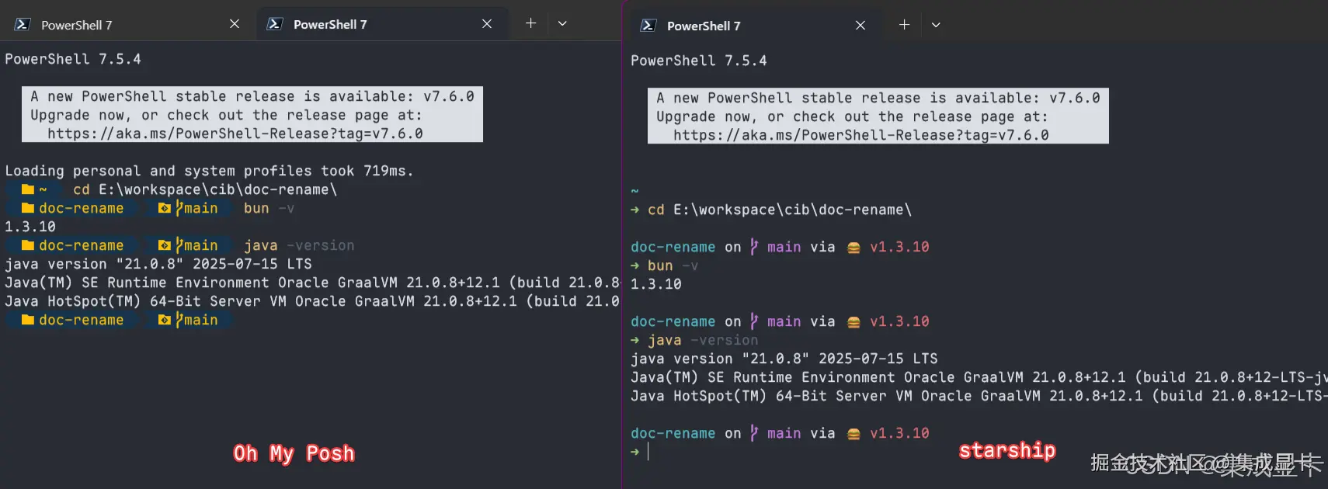Click 'Upgrade now, or check out' line in left window

pyautogui.click(x=227, y=115)
